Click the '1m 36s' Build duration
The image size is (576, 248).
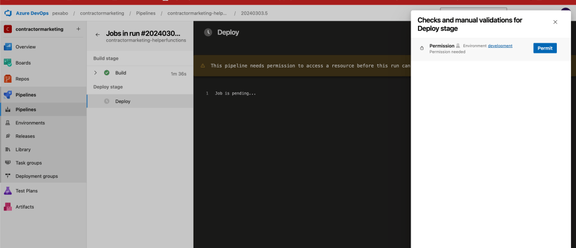point(178,74)
